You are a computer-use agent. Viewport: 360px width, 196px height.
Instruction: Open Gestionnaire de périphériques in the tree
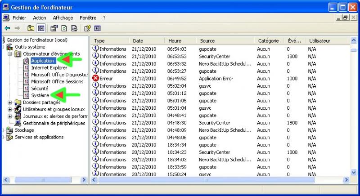54,123
